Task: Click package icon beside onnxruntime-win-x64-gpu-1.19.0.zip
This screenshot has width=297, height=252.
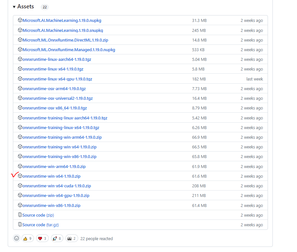Action: tap(20, 195)
